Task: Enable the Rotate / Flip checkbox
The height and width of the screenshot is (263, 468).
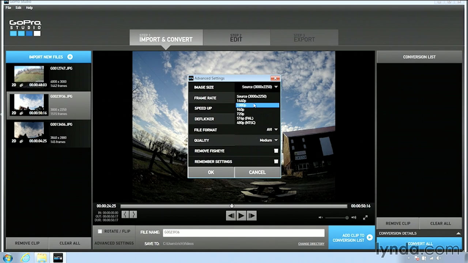Action: click(x=100, y=231)
